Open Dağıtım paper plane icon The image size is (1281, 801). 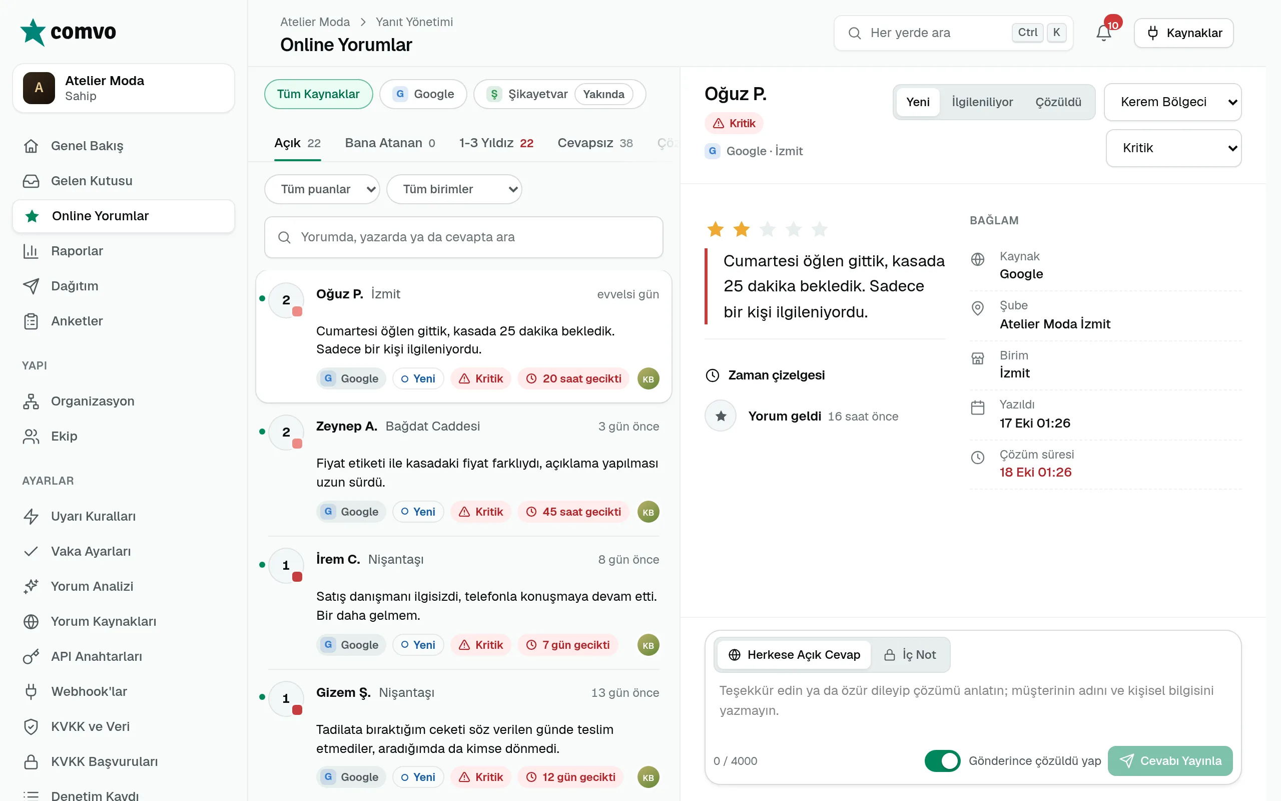pos(31,285)
